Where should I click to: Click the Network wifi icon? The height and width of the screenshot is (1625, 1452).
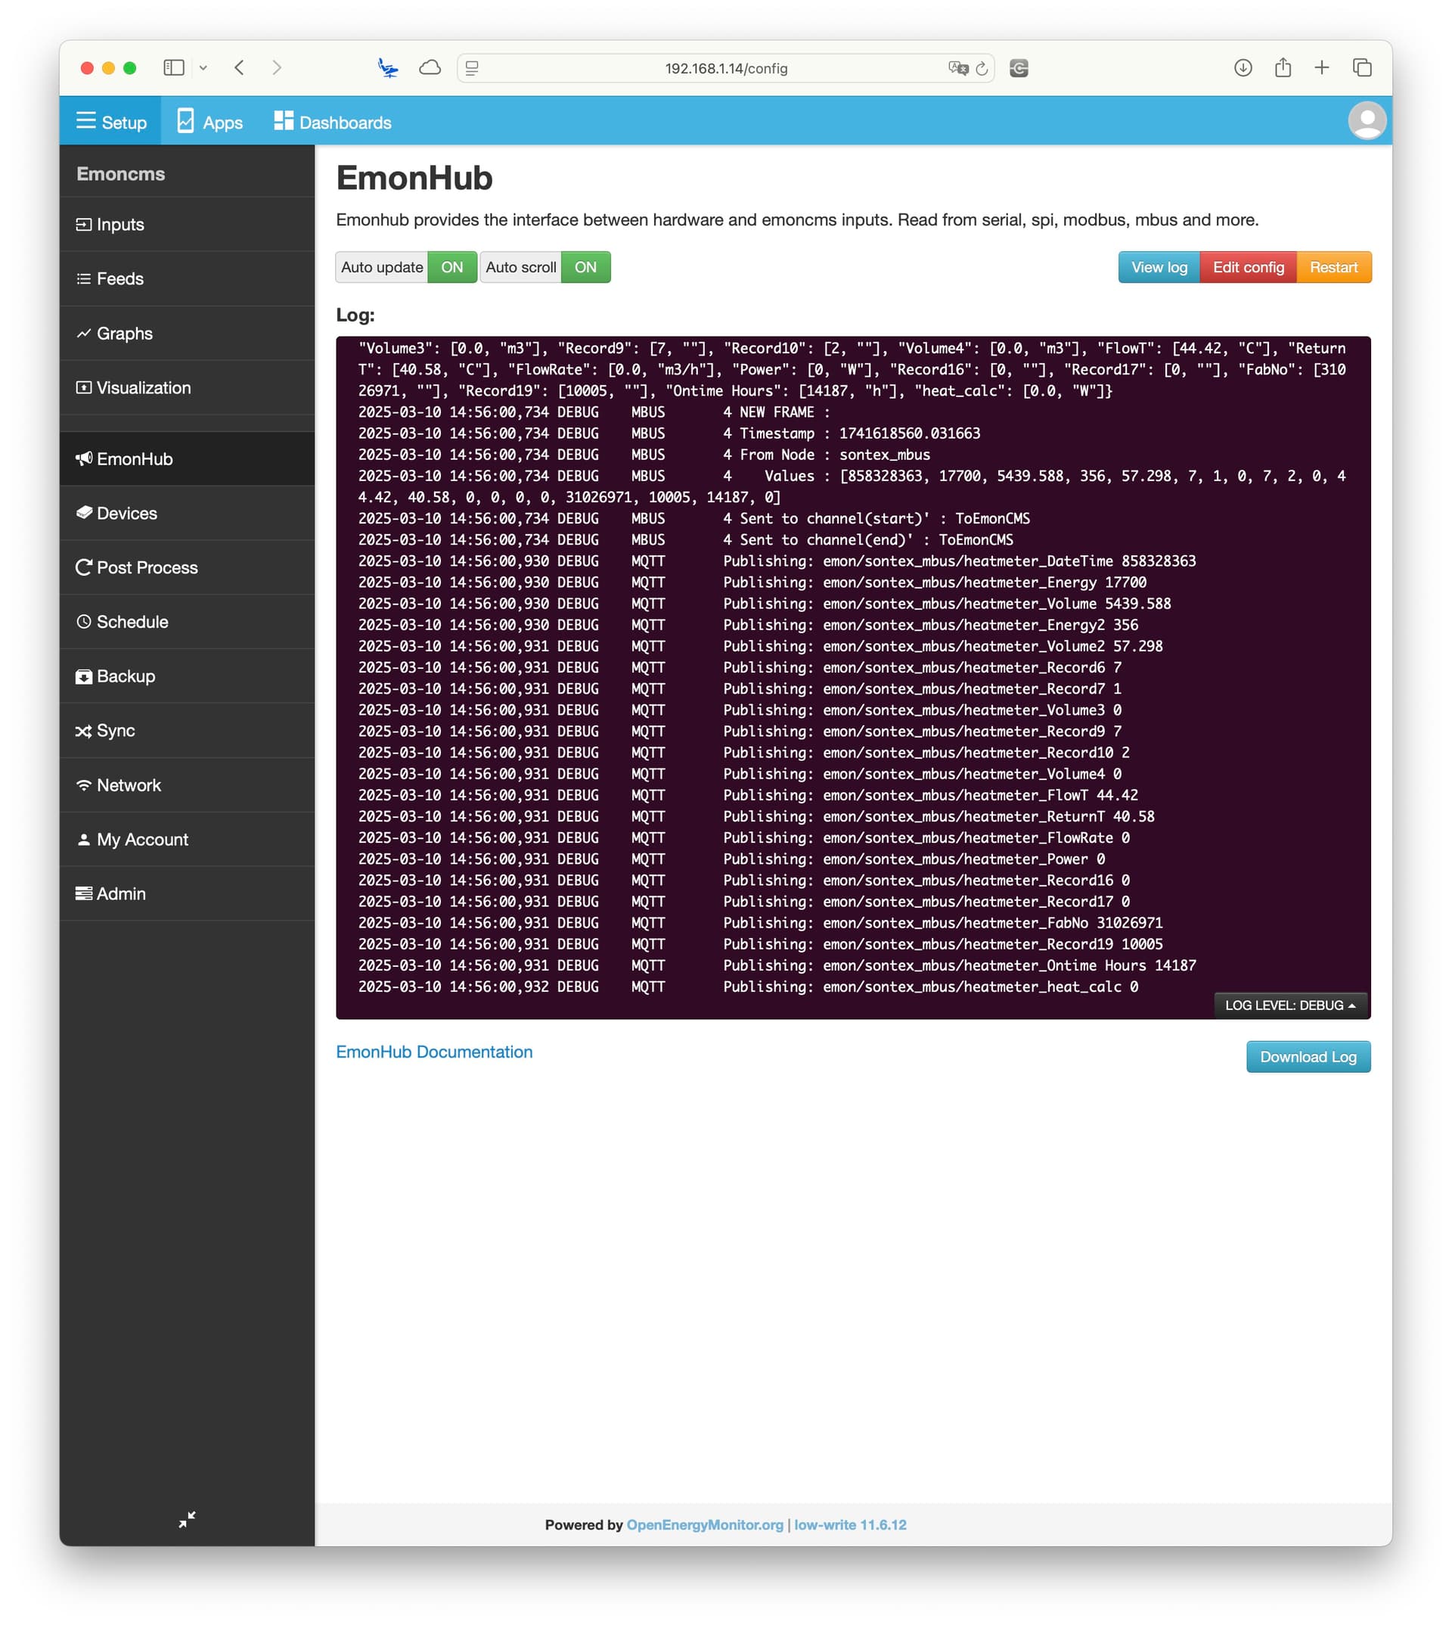tap(83, 785)
